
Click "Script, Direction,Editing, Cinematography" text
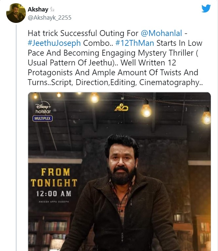[x=137, y=82]
